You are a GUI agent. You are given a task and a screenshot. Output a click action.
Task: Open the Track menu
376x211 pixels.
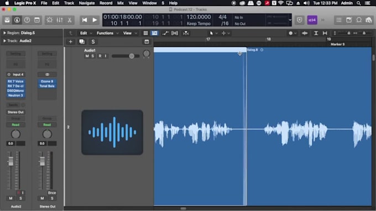[x=69, y=3]
